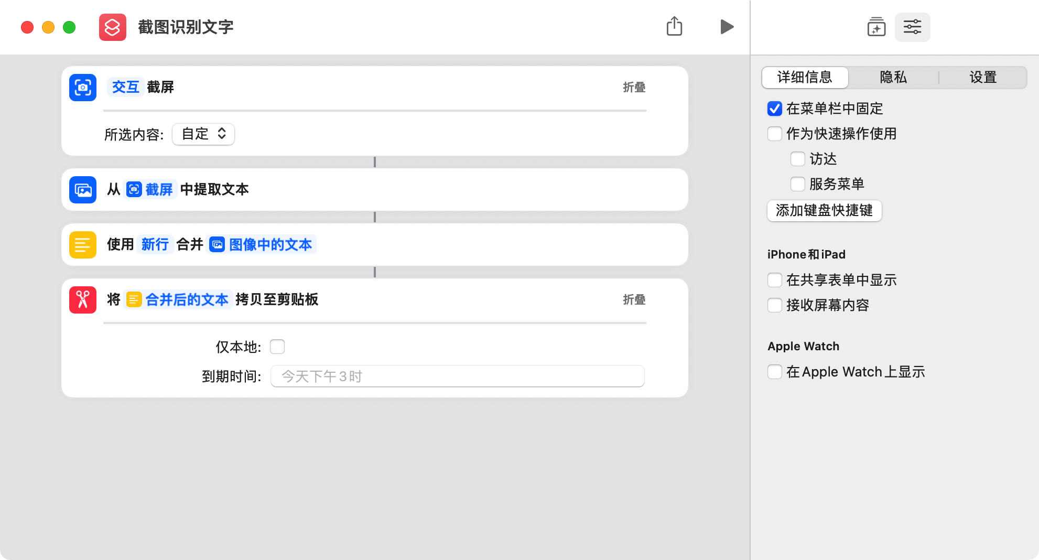The width and height of the screenshot is (1039, 560).
Task: Click the shortcut's red app icon in titlebar
Action: coord(112,27)
